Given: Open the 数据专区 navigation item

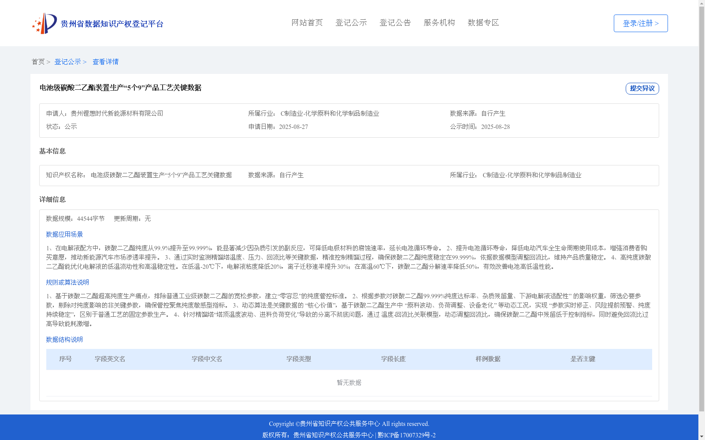Looking at the screenshot, I should pyautogui.click(x=483, y=22).
